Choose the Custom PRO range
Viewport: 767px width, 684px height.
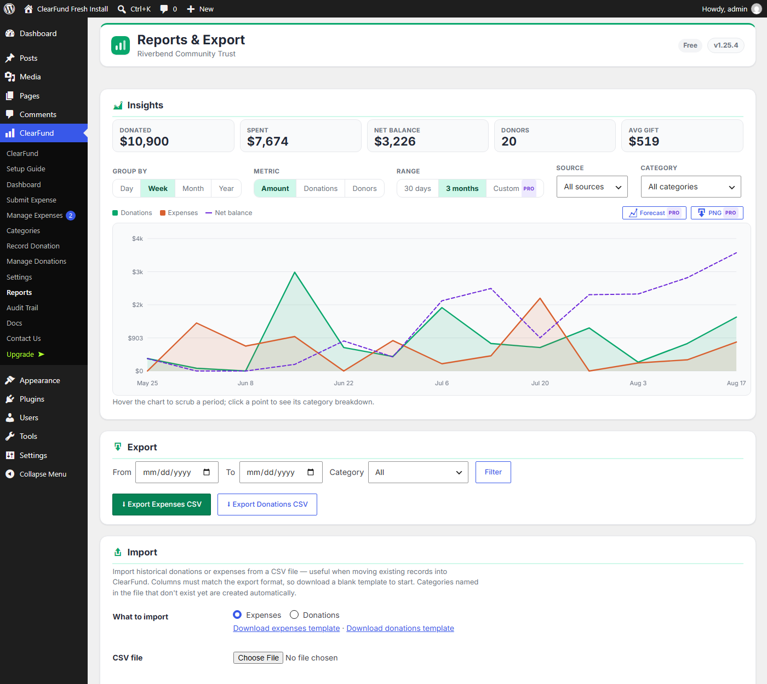pyautogui.click(x=514, y=188)
